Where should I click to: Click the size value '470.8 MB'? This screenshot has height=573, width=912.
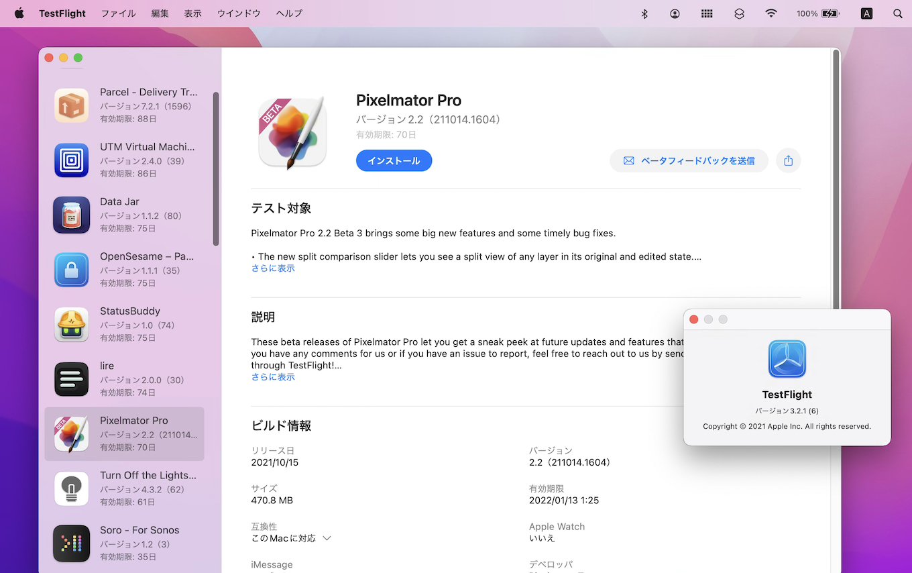(x=272, y=501)
